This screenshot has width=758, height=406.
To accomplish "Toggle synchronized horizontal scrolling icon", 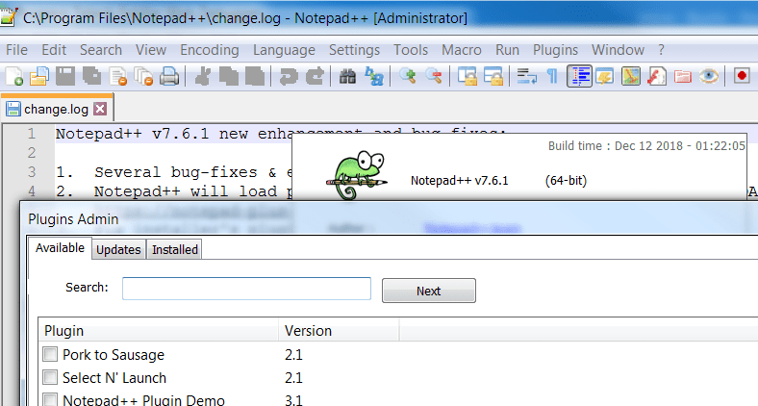I will [493, 76].
